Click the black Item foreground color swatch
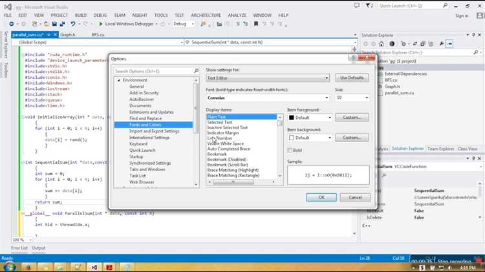 292,118
